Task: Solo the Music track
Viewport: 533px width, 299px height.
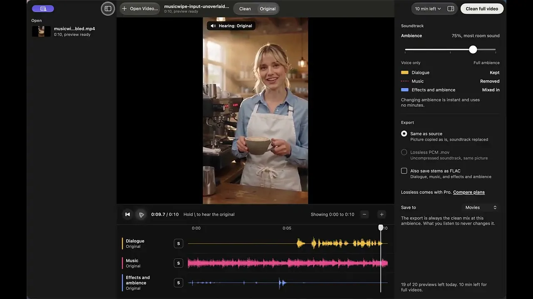Action: [x=178, y=263]
